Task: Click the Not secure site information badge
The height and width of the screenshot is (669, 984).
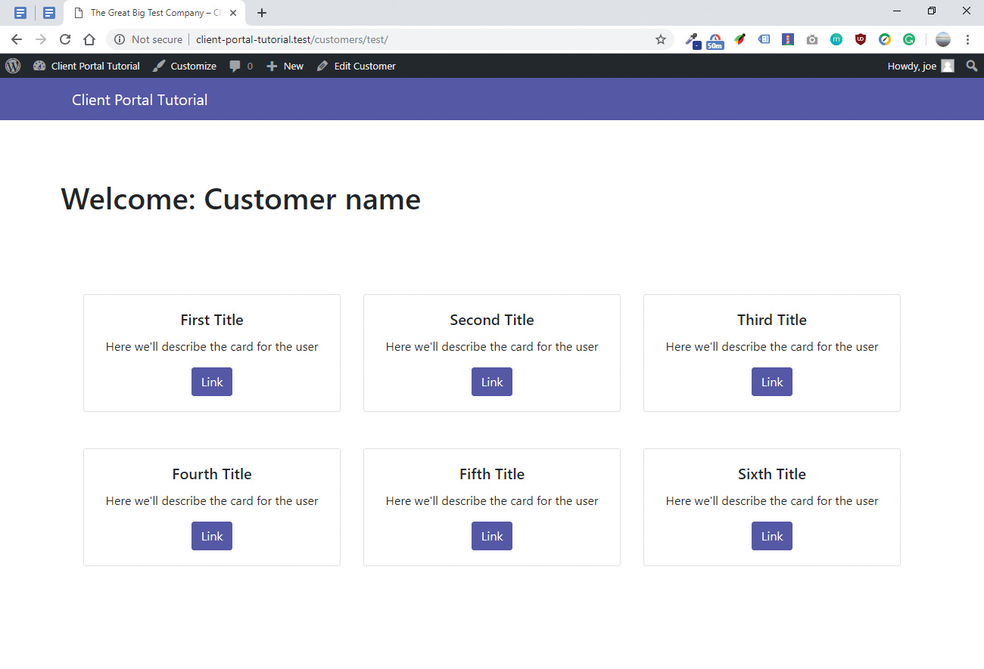Action: 148,39
